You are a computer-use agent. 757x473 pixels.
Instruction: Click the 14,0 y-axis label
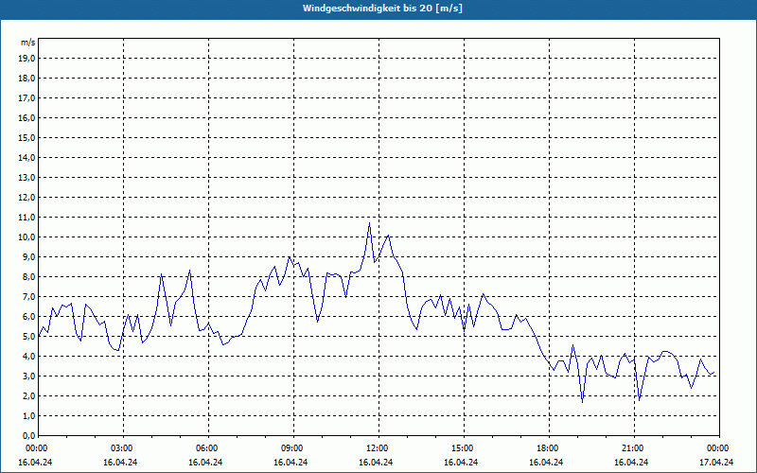click(27, 157)
